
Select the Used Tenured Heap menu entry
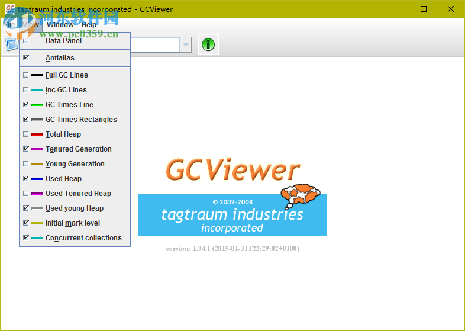75,194
